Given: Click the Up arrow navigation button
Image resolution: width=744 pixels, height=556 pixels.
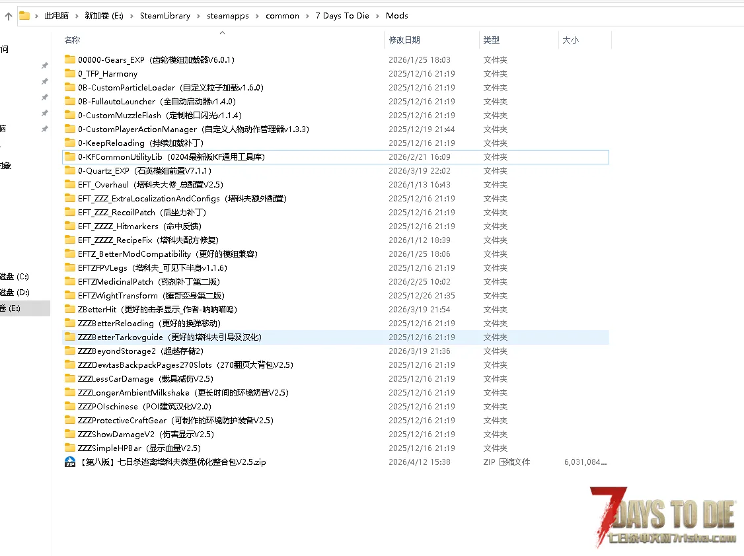Looking at the screenshot, I should [9, 16].
